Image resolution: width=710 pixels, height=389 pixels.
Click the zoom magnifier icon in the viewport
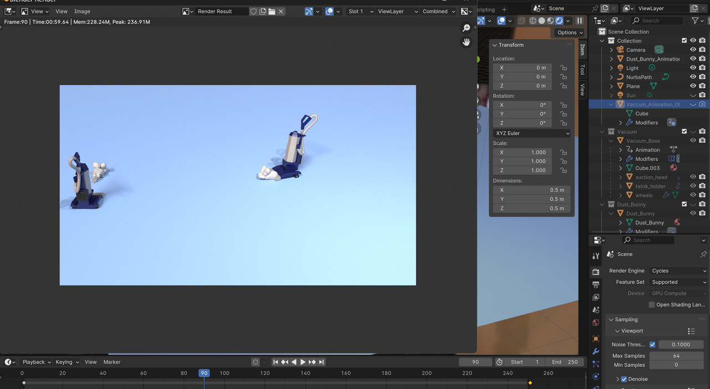(x=466, y=28)
